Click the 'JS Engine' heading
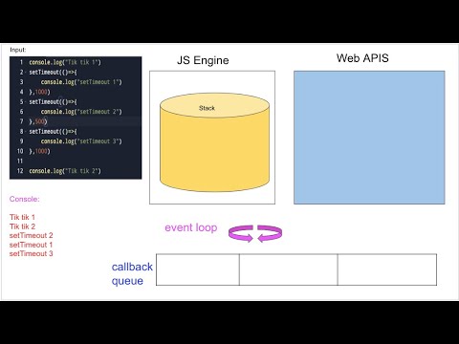Screen dimensions: 459x344 (203, 60)
